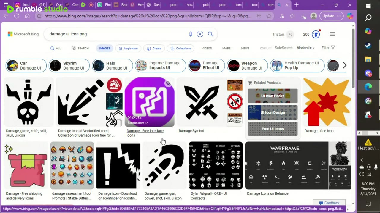Open Windows search in taskbar

coord(368,18)
